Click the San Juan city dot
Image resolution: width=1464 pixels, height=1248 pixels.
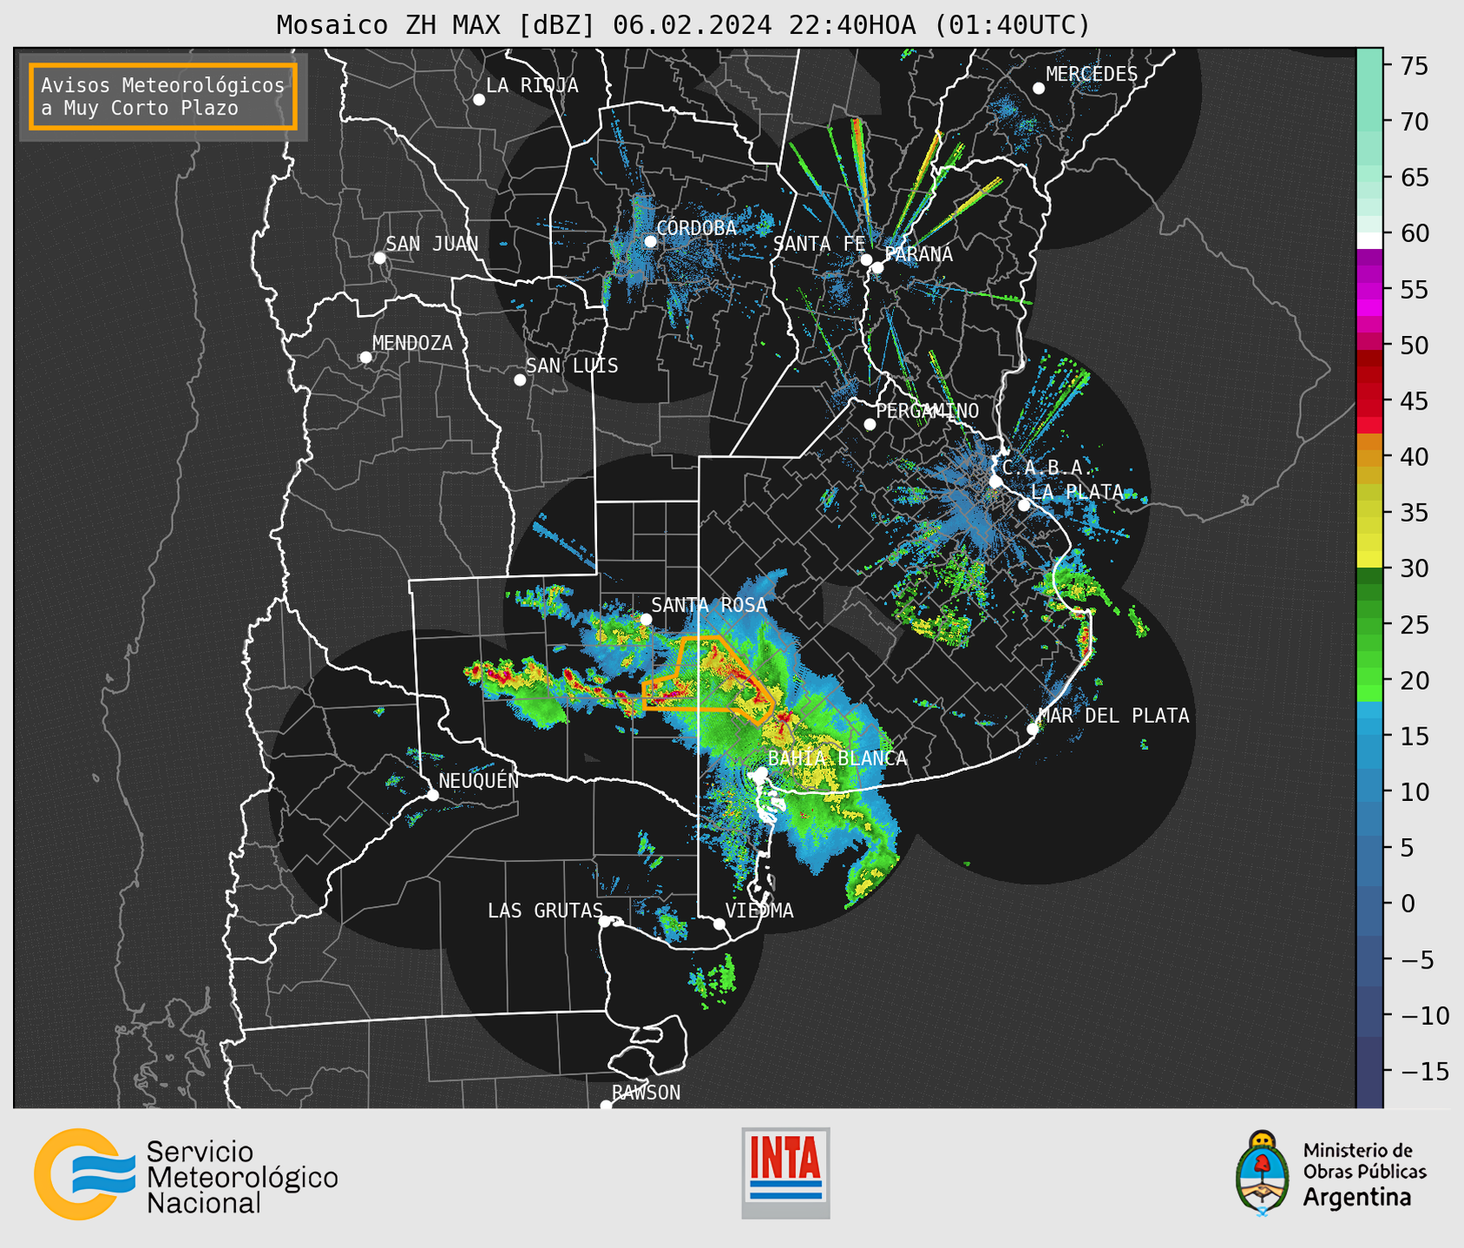click(x=379, y=258)
